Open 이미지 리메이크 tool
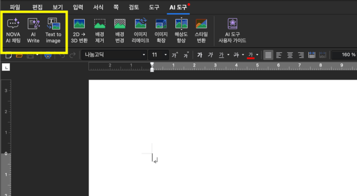Screen dimensions: 357x196 [140, 31]
